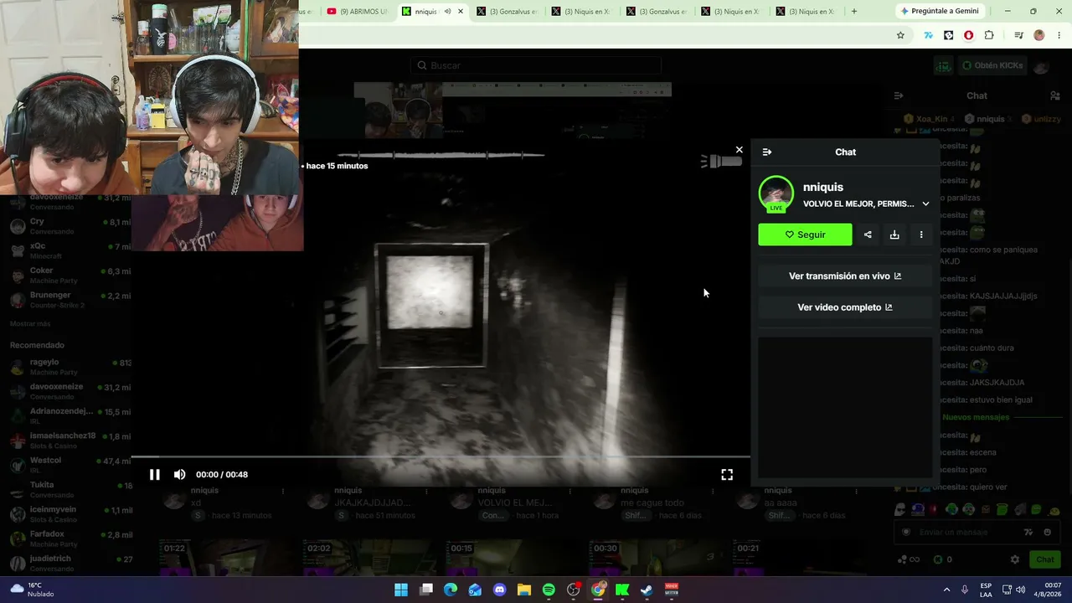Open the weather widget showing 16°C
Viewport: 1072px width, 603px height.
(x=30, y=590)
